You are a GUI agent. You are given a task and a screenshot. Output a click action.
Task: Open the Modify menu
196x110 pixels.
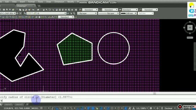click(x=71, y=2)
